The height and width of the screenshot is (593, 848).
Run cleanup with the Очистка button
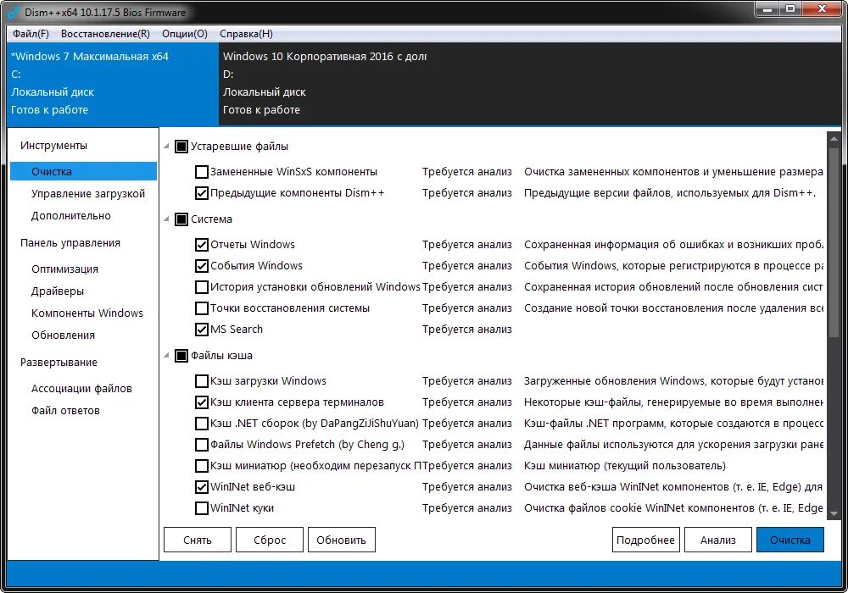pyautogui.click(x=790, y=540)
